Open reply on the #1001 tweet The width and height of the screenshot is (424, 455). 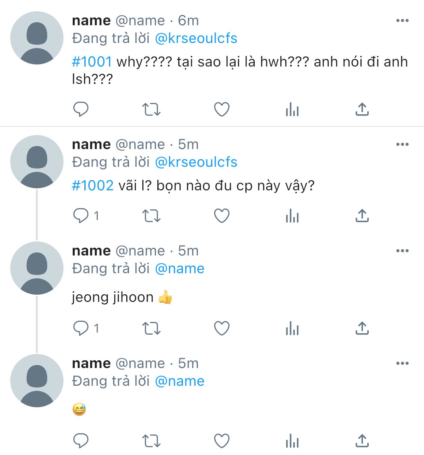[81, 109]
